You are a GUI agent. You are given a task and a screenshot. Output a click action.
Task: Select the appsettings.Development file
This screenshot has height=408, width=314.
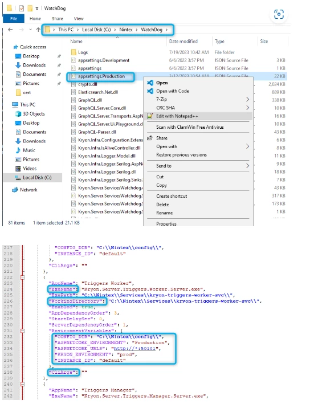tap(104, 60)
